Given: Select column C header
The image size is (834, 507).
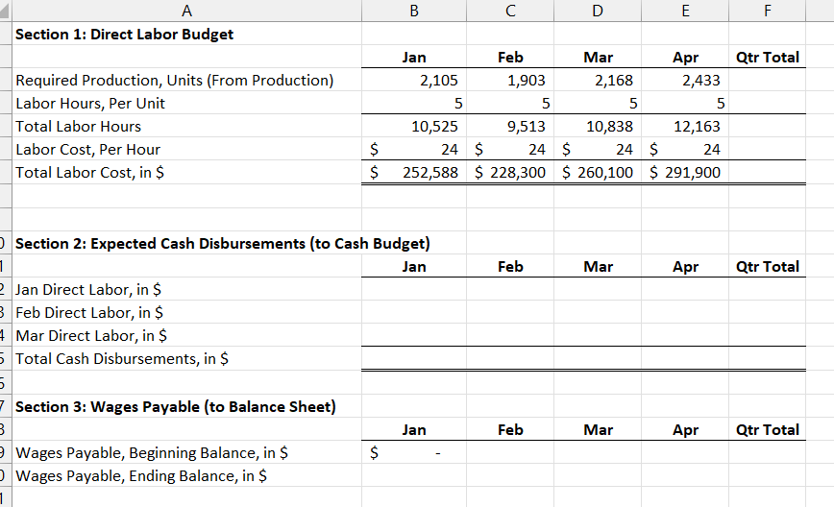Looking at the screenshot, I should point(510,11).
